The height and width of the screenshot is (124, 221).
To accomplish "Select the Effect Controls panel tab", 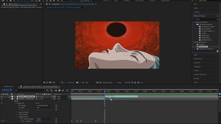I will 22,4.
